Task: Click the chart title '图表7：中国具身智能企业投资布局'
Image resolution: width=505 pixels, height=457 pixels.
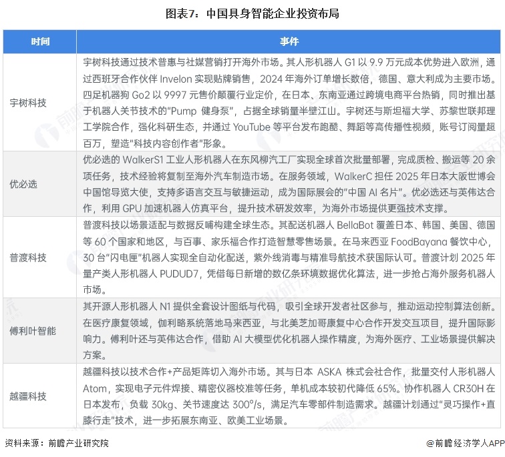Action: coord(252,13)
